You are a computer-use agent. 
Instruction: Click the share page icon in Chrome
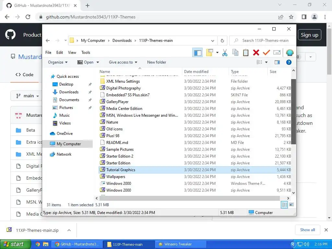281,17
